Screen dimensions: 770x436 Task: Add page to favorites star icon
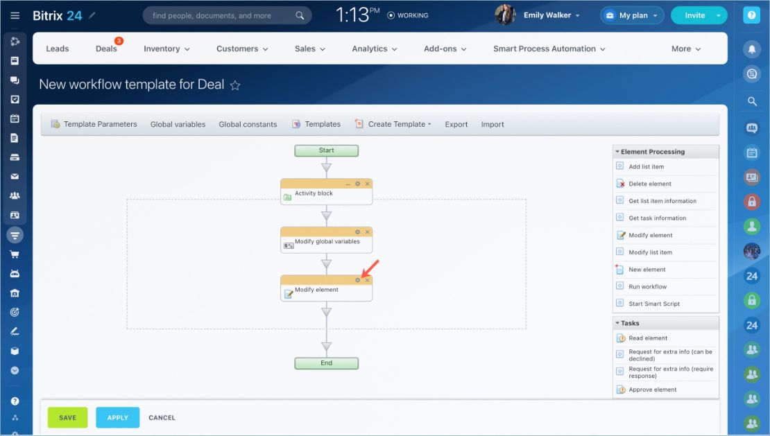(x=234, y=85)
